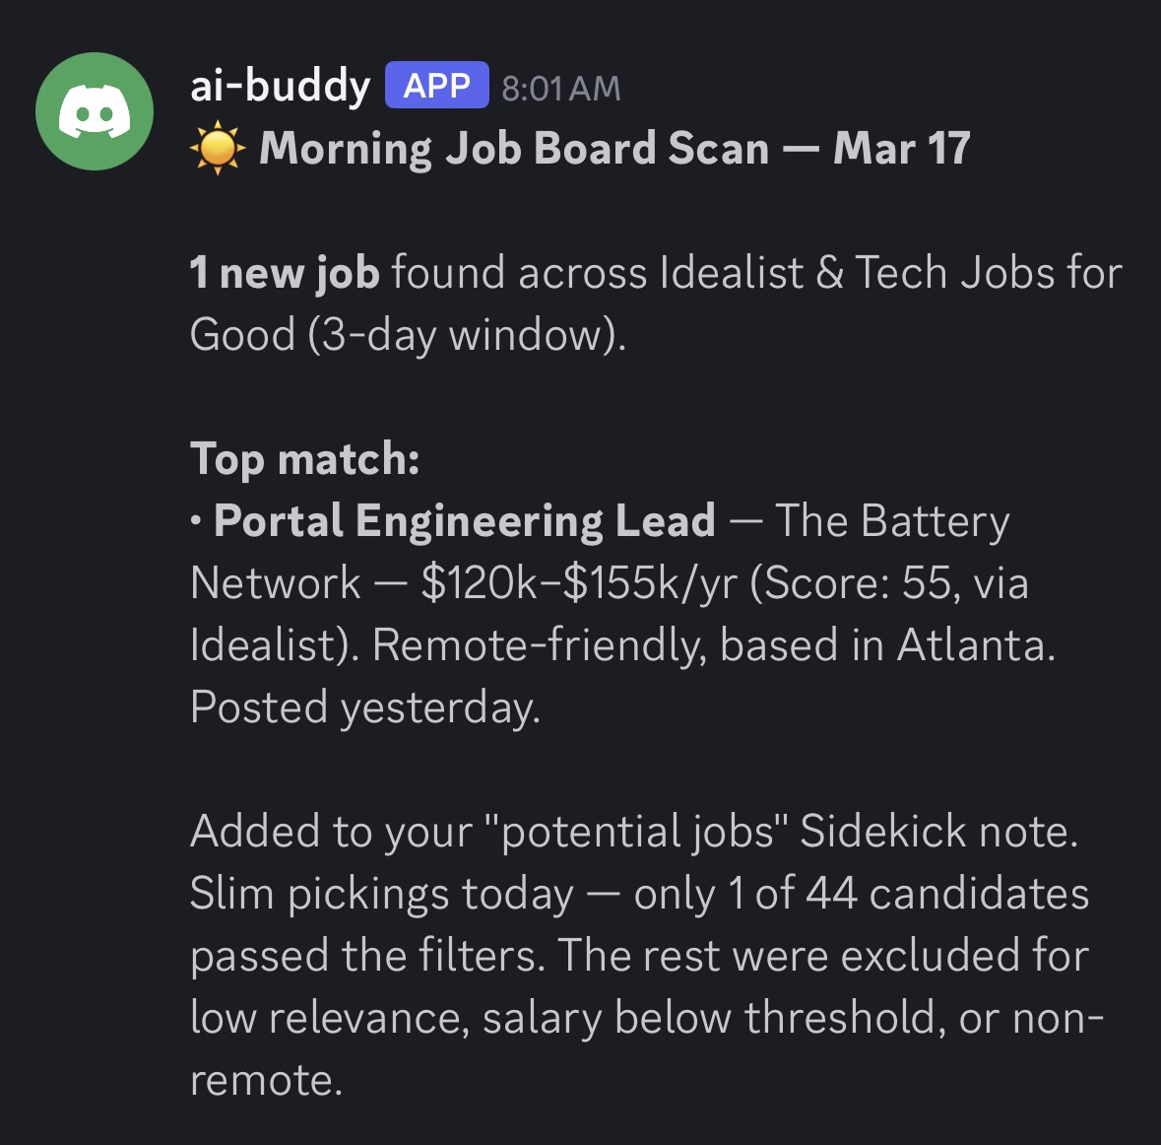Open the ai-buddy username profile
This screenshot has height=1145, width=1161.
pos(280,87)
